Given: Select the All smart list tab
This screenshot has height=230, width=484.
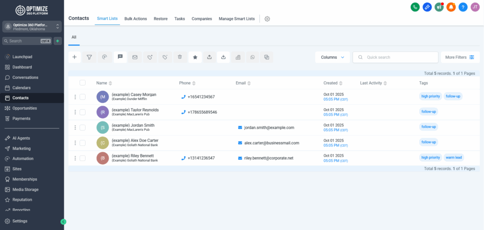Looking at the screenshot, I should point(74,37).
